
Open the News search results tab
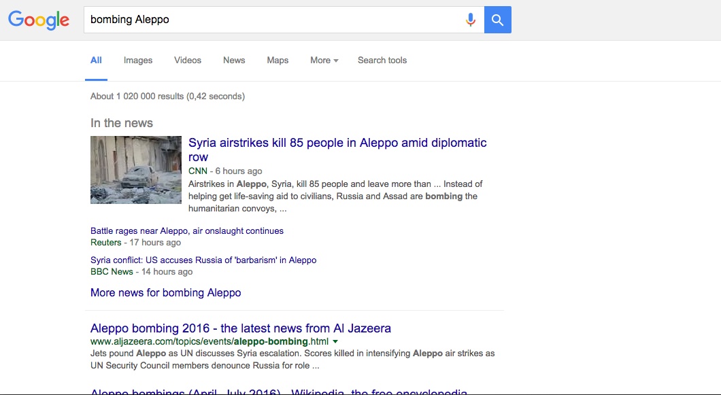click(x=233, y=61)
